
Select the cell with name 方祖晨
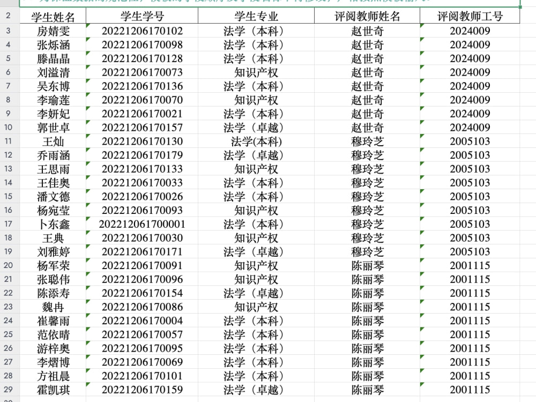[x=53, y=376]
